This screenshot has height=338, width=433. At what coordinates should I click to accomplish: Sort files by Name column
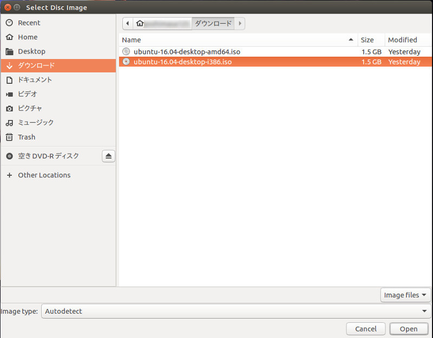(238, 40)
